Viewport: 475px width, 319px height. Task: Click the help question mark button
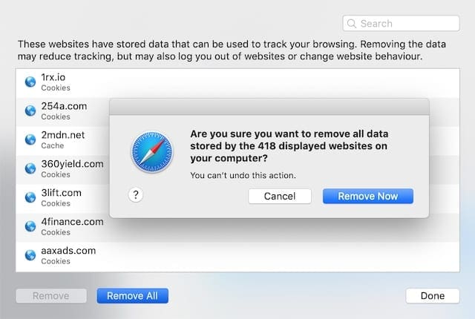136,195
